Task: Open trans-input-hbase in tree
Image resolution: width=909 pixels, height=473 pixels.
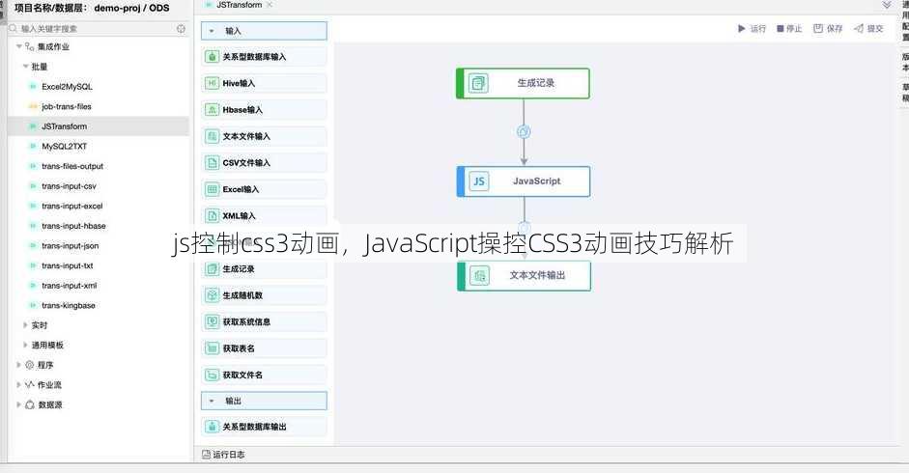Action: coord(73,226)
